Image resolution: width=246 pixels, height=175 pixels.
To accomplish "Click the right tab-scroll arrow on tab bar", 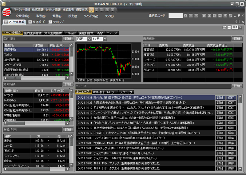I will pos(239,21).
